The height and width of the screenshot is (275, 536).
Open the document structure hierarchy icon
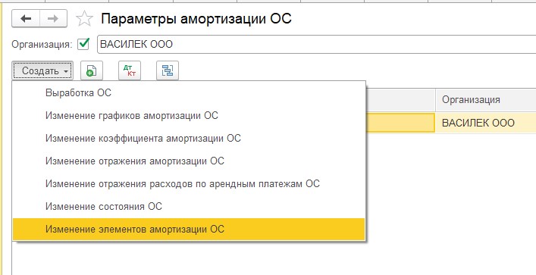168,70
